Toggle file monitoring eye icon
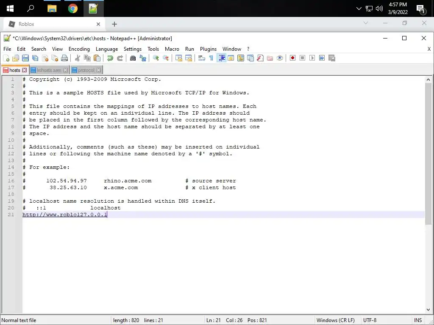Screen dimensions: 434x325 click(280, 58)
